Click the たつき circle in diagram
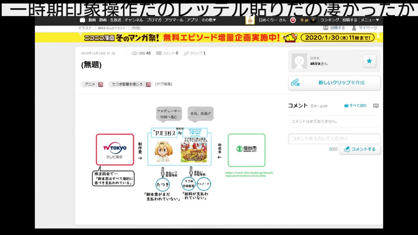Image resolution: width=418 pixels, height=235 pixels. 162,185
